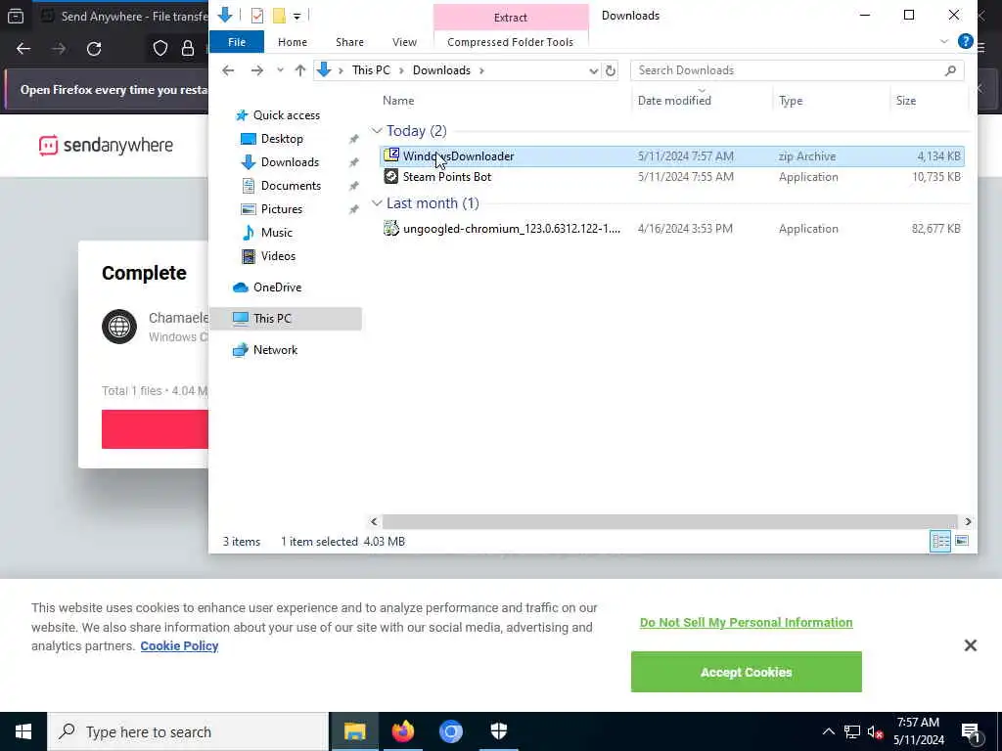Open Chromium from the taskbar

pyautogui.click(x=450, y=731)
